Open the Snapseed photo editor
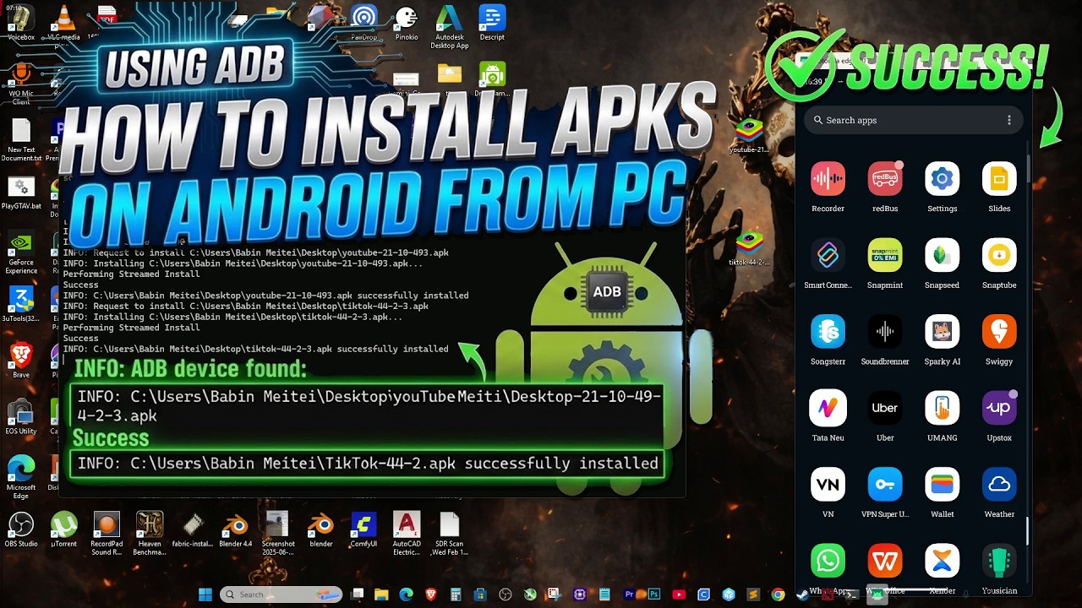The width and height of the screenshot is (1082, 608). click(942, 255)
